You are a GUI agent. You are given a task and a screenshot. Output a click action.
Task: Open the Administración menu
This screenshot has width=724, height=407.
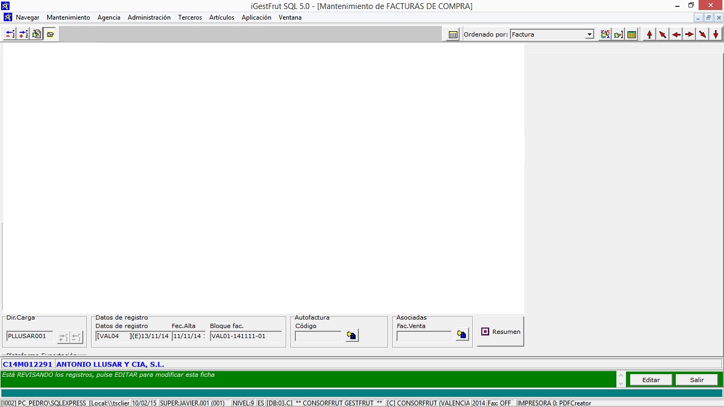(x=149, y=17)
